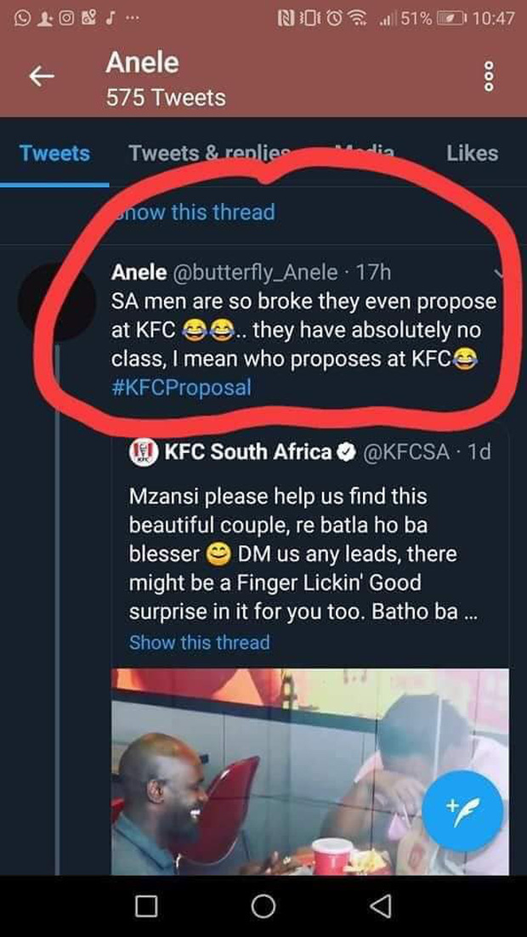527x937 pixels.
Task: Open the #KFCProposal hashtag link
Action: point(181,385)
